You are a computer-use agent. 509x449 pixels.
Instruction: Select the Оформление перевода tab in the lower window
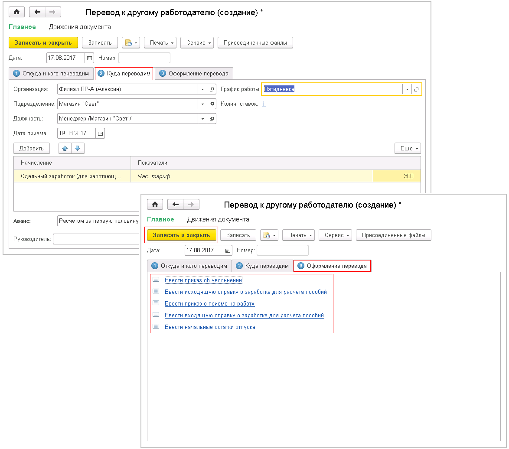332,266
